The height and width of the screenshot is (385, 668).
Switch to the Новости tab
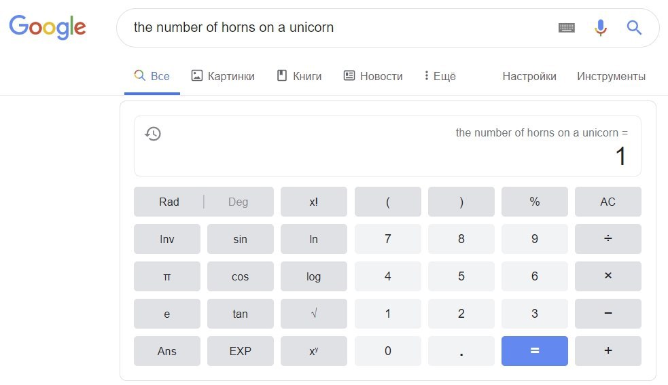point(373,76)
